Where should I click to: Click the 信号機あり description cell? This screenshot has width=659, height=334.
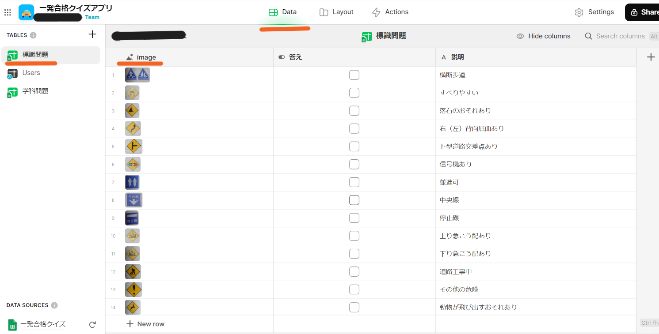tap(536, 164)
